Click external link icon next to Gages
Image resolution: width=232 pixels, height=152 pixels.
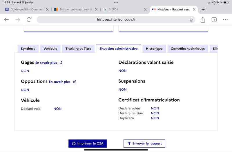[61, 63]
